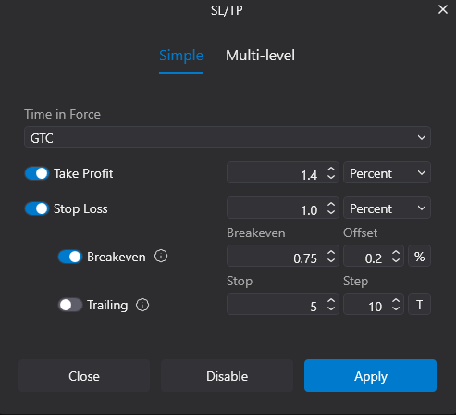
Task: Decrease Trailing Step value with down arrow
Action: coord(396,308)
